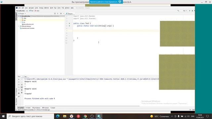Image resolution: width=212 pixels, height=119 pixels.
Task: Open the TODO tool window tab
Action: 28,108
